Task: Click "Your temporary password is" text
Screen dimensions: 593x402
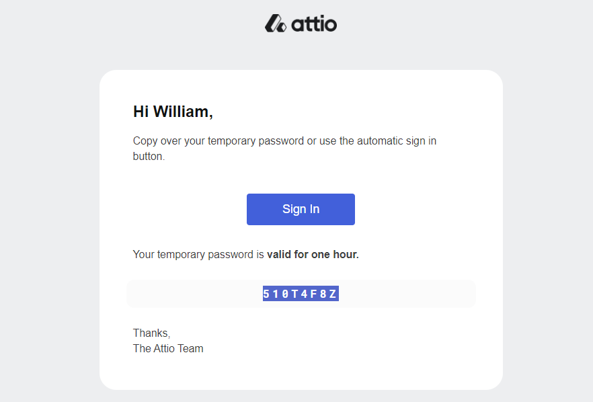Action: (198, 255)
